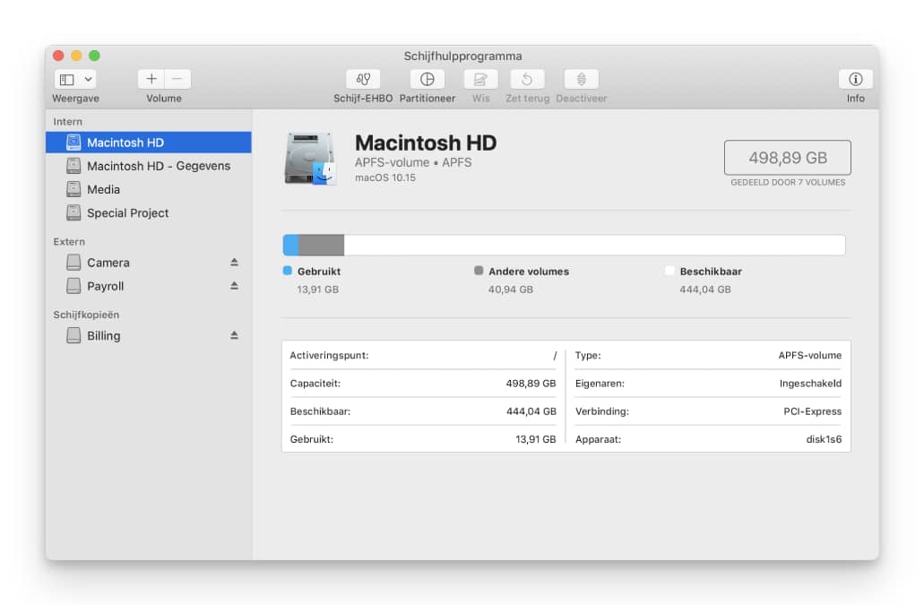Click the Gebruikt 13,91 GB table value
The height and width of the screenshot is (605, 924).
coord(535,439)
